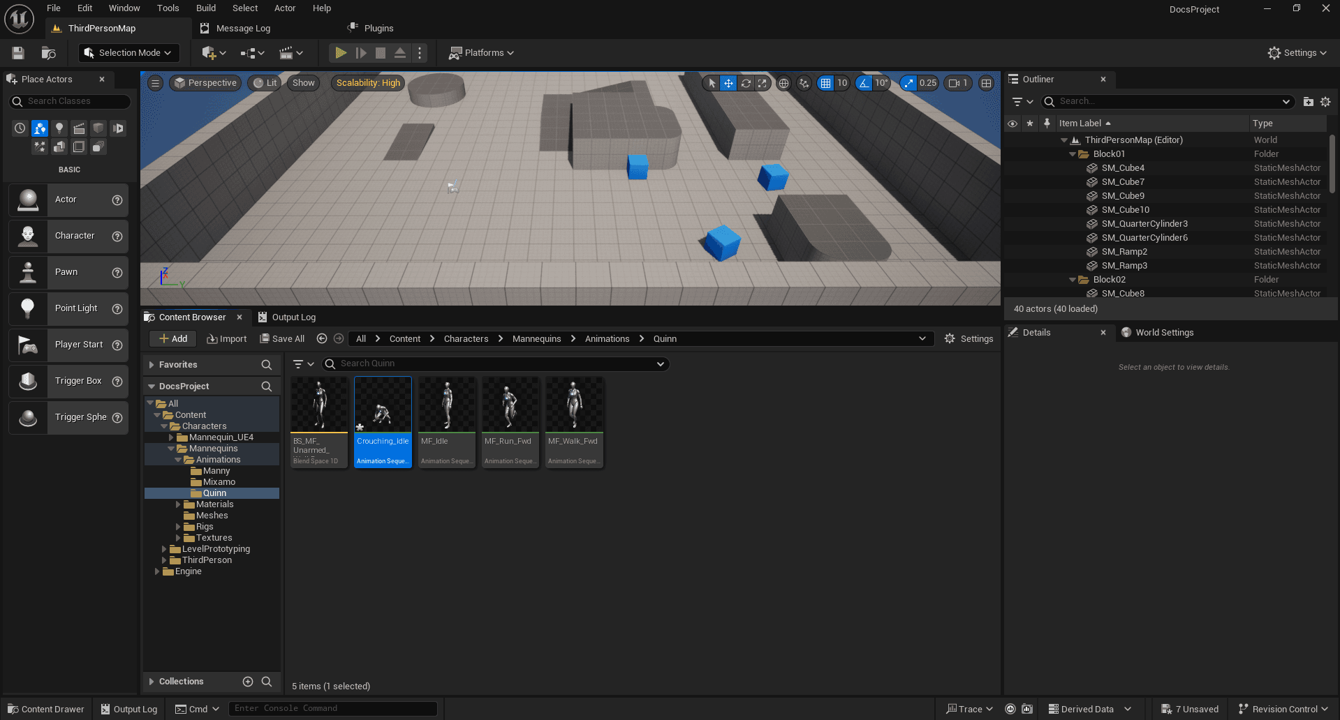
Task: Open play options three-dot menu
Action: click(420, 53)
